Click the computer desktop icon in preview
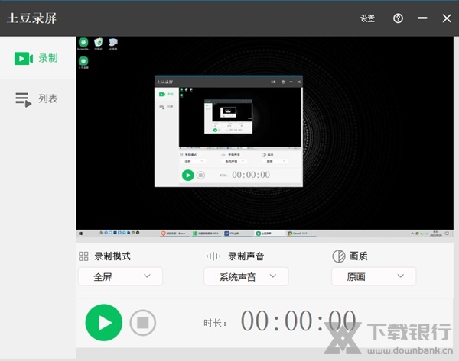 pos(113,44)
